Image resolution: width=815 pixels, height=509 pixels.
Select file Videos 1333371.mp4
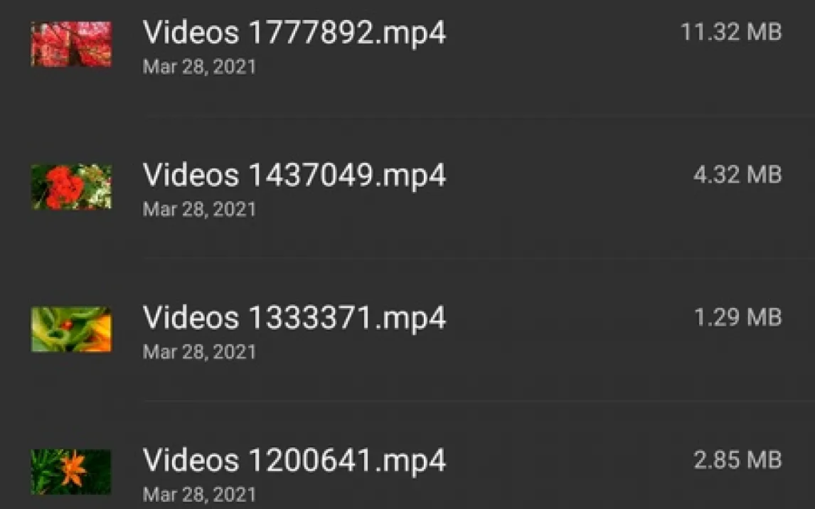click(294, 317)
